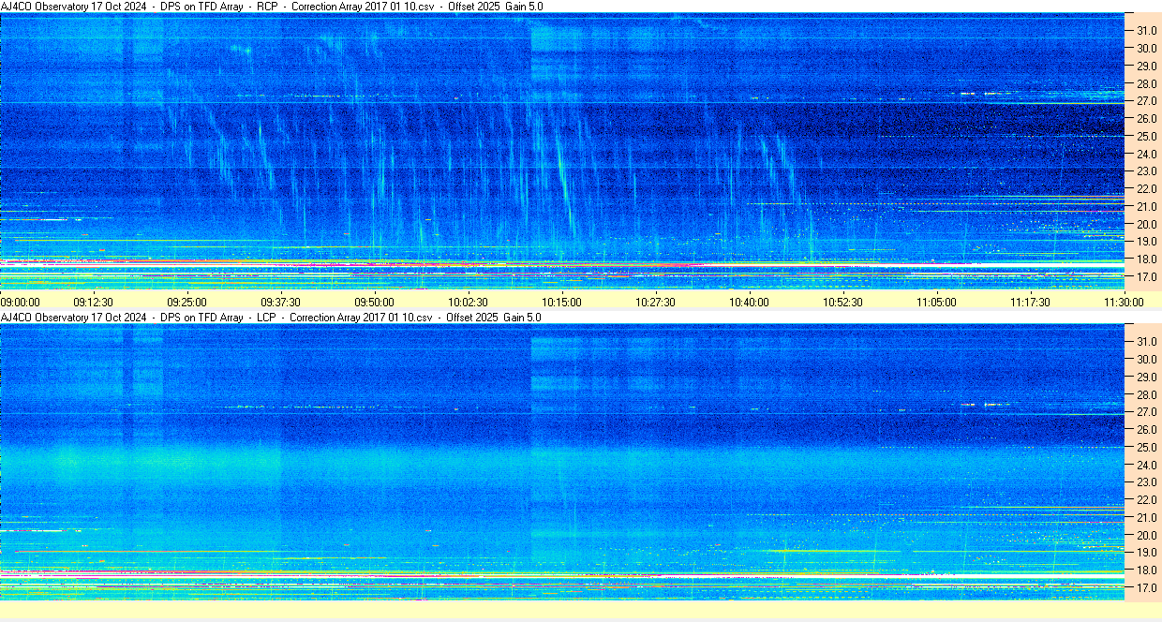Pick the 10:02:30 time label

click(469, 302)
